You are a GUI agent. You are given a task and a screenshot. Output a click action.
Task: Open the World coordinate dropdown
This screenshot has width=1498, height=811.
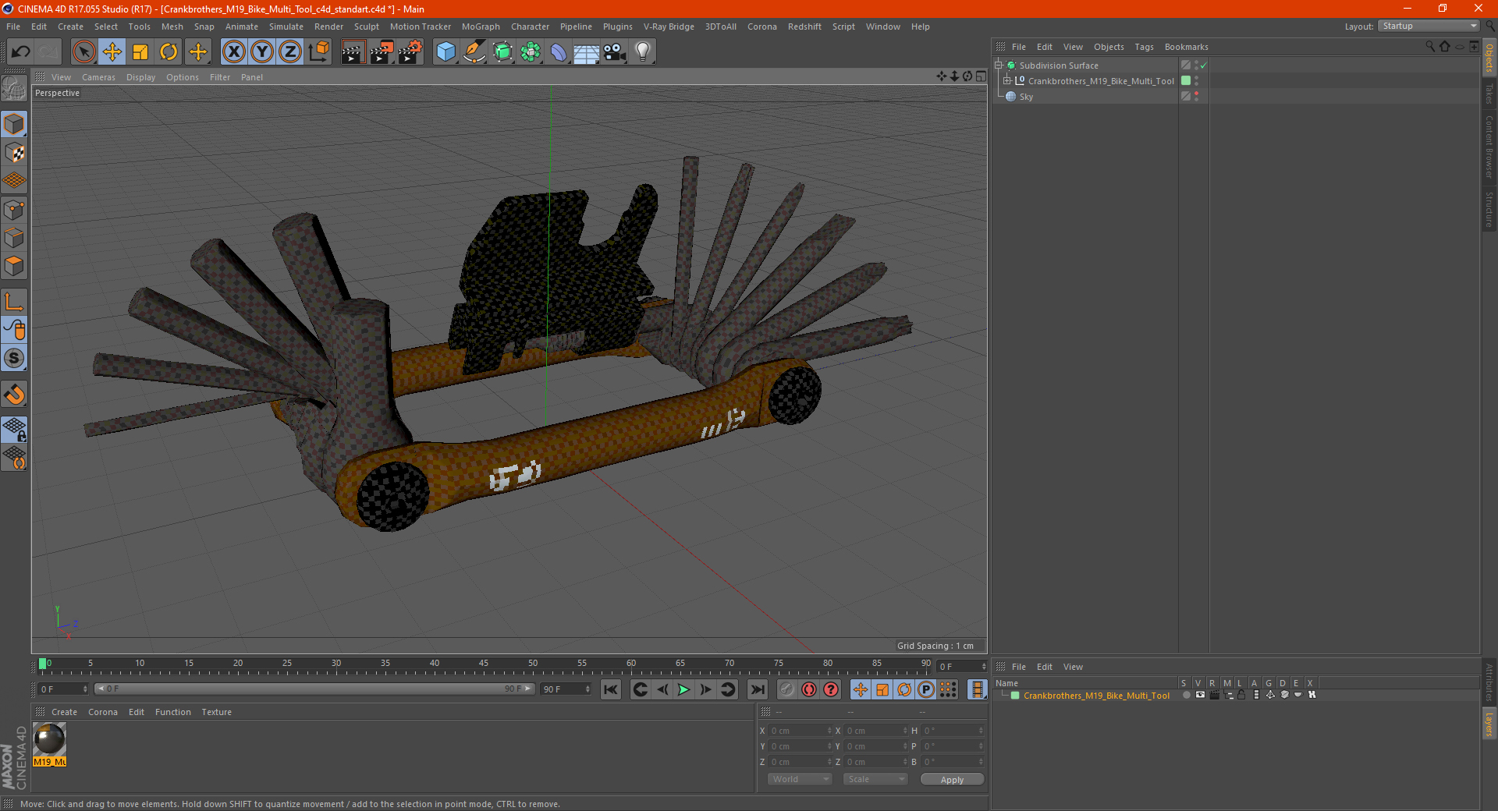click(800, 779)
